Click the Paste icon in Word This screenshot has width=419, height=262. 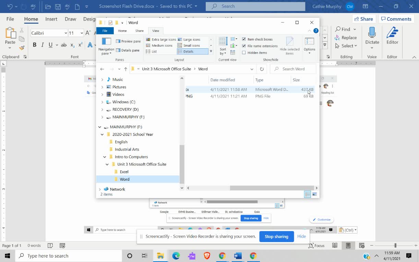pos(10,33)
